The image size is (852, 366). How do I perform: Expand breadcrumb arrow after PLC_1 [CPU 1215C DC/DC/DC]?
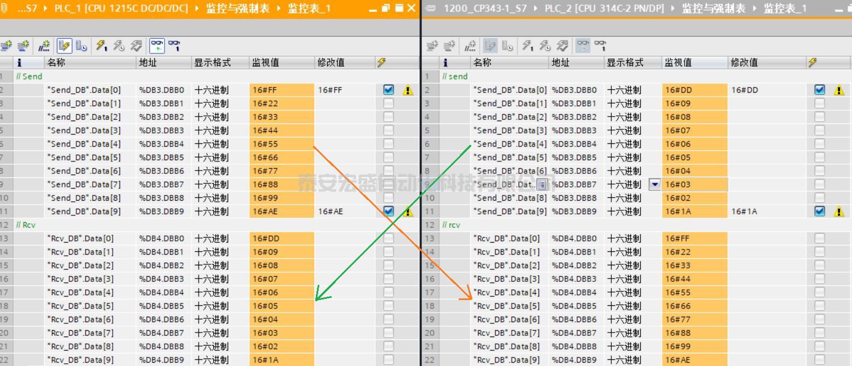point(197,9)
